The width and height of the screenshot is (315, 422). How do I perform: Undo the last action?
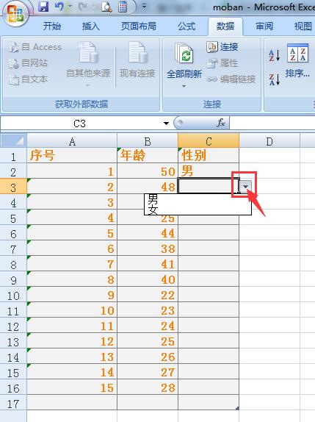point(59,7)
